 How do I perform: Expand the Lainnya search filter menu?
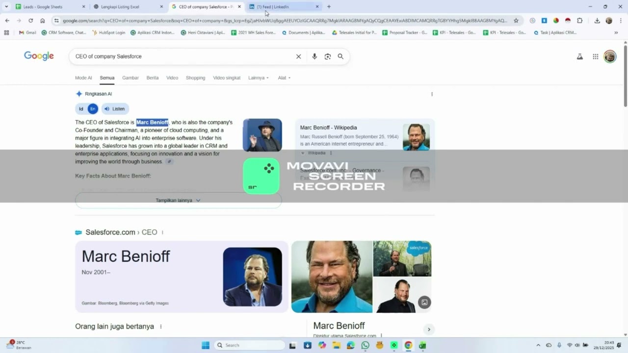[259, 78]
